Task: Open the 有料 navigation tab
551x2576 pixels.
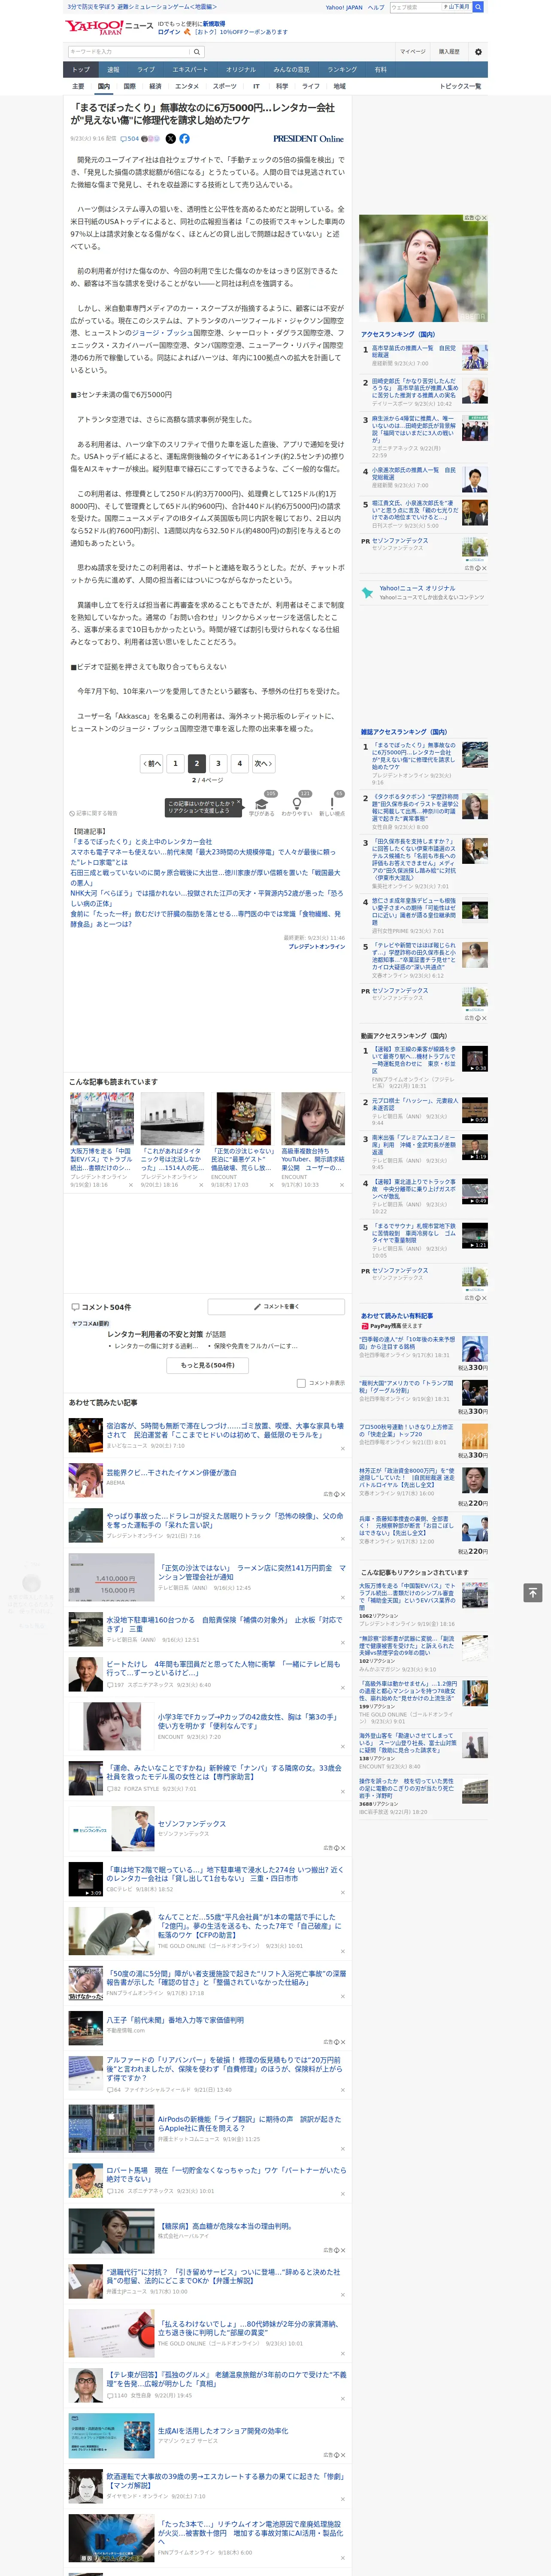Action: pyautogui.click(x=380, y=70)
